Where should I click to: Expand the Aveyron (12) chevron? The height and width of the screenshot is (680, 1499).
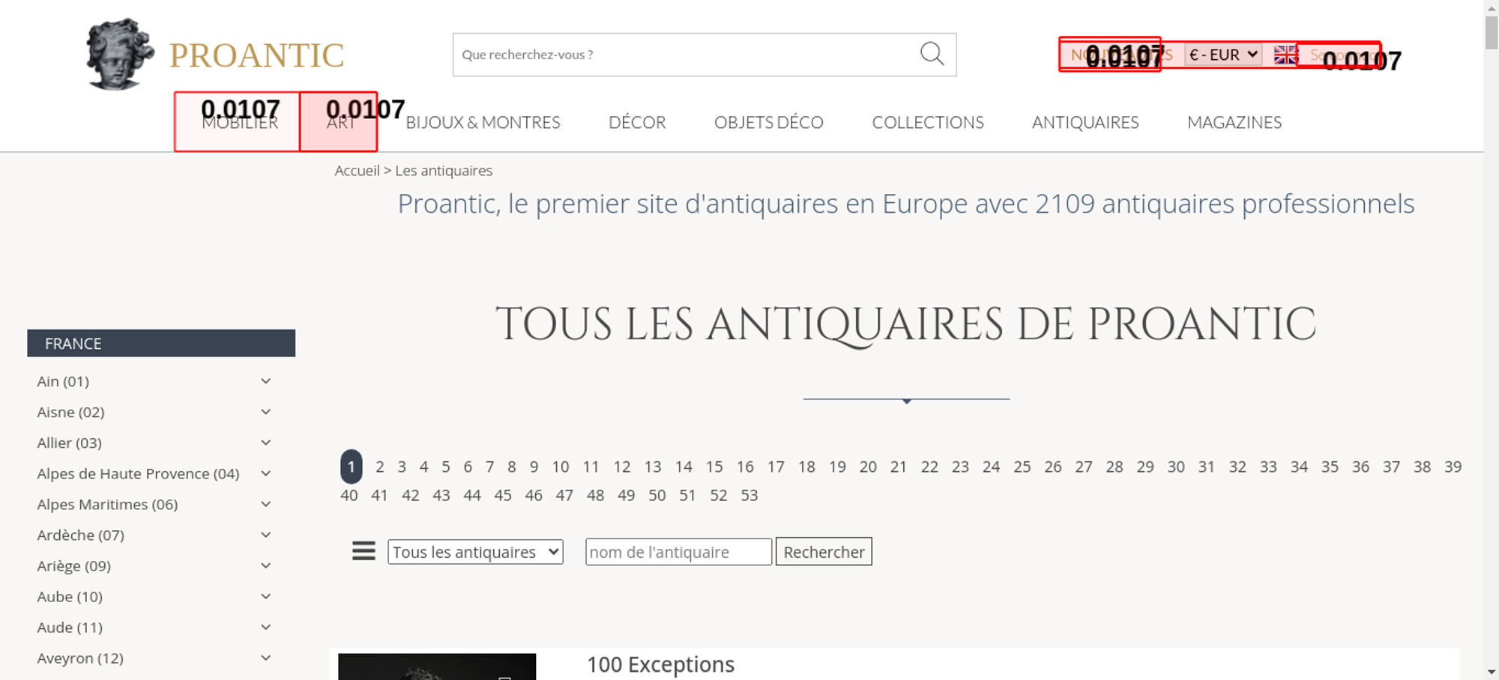pyautogui.click(x=265, y=658)
